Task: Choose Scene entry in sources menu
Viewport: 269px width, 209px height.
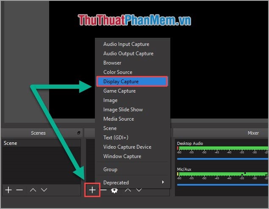Action: pos(133,128)
